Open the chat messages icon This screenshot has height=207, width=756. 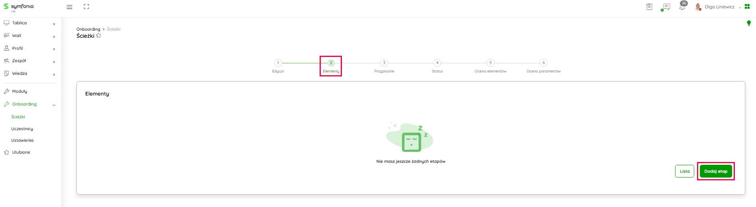click(x=665, y=7)
